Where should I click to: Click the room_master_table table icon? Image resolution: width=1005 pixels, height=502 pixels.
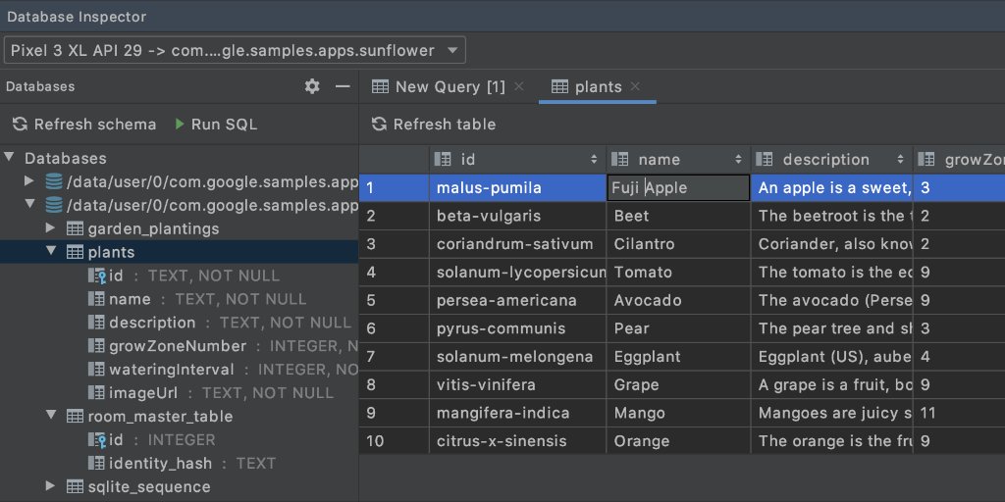pyautogui.click(x=75, y=416)
